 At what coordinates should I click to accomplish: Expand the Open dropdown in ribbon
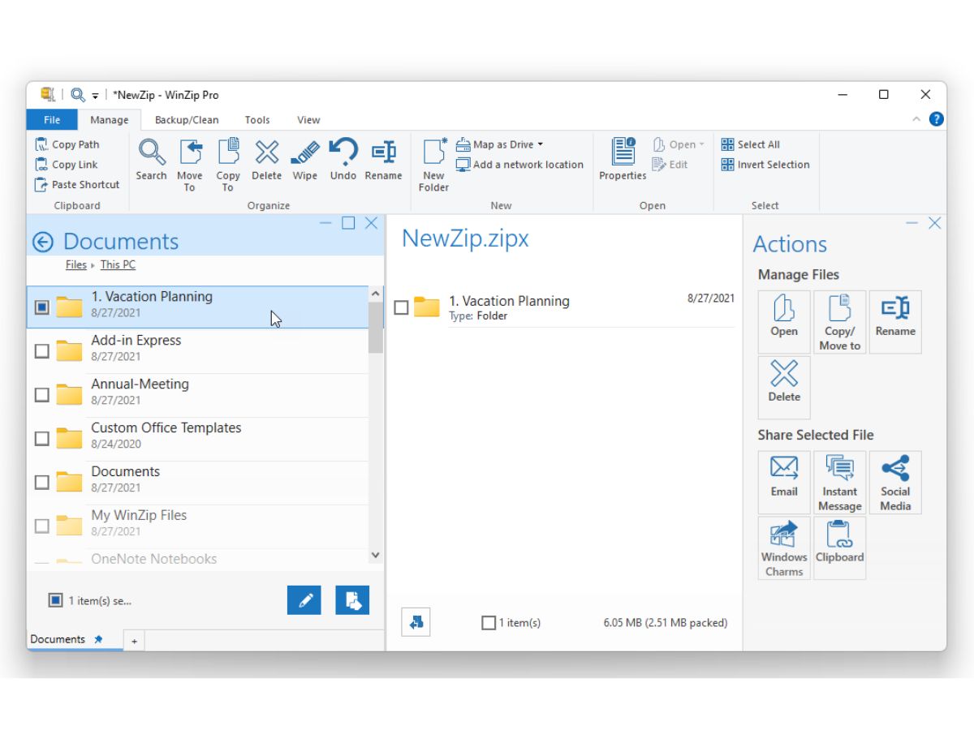tap(701, 144)
